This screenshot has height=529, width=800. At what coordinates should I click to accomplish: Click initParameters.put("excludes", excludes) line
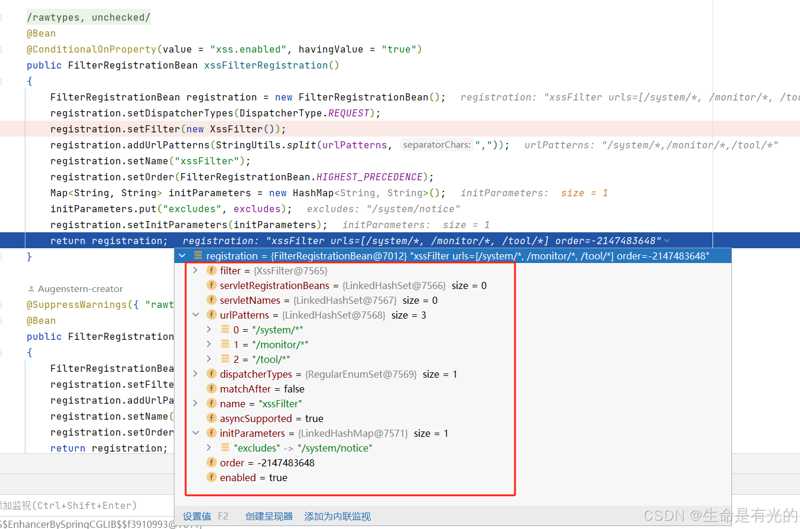pos(171,209)
